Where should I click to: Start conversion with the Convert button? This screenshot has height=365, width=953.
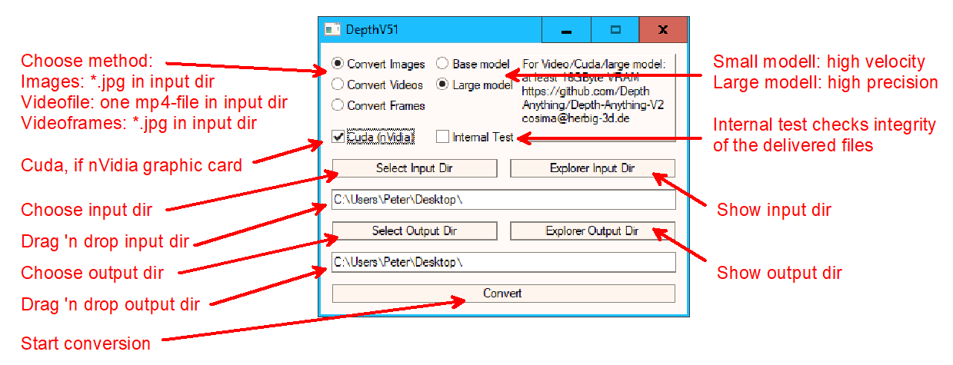pyautogui.click(x=503, y=294)
